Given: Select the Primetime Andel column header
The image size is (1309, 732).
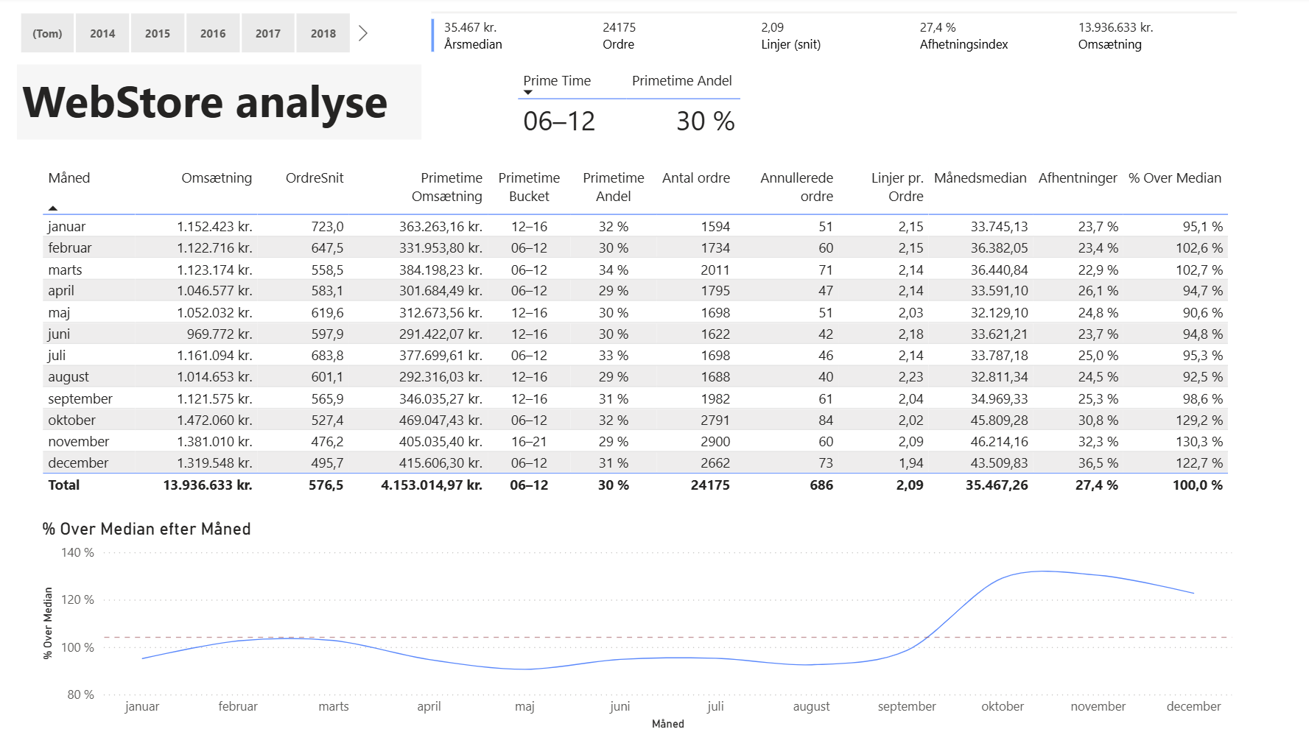Looking at the screenshot, I should pos(614,187).
